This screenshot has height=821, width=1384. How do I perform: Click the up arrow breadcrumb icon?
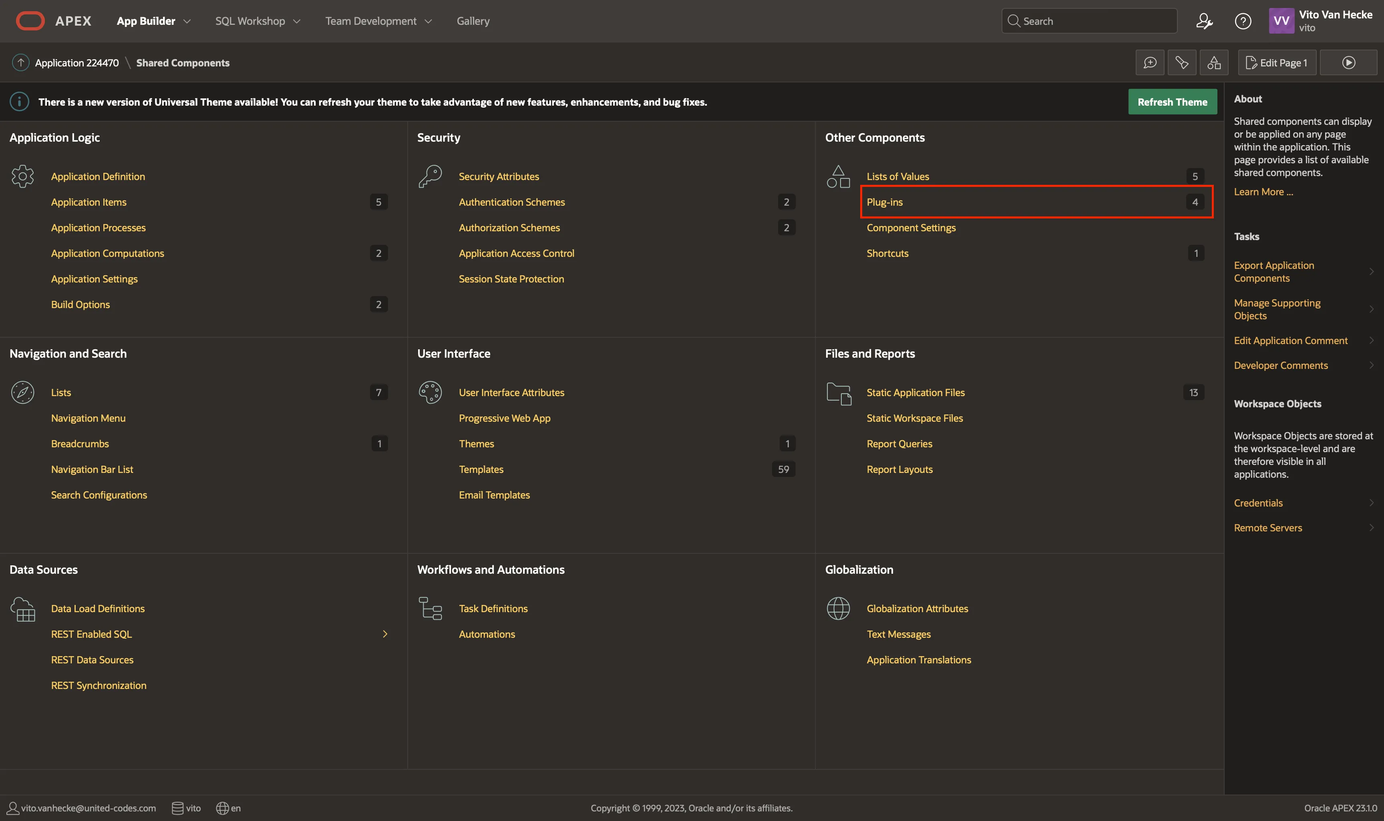[20, 62]
